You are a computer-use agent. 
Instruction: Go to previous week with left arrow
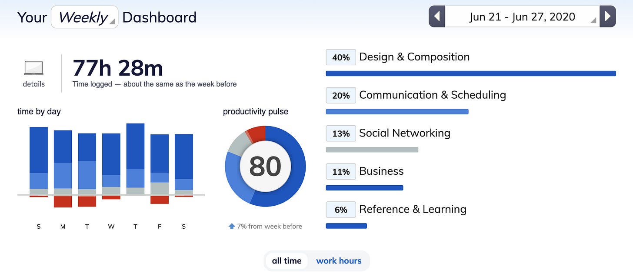click(437, 17)
